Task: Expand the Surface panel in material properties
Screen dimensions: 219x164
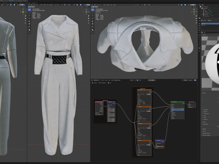Action: click(x=204, y=93)
